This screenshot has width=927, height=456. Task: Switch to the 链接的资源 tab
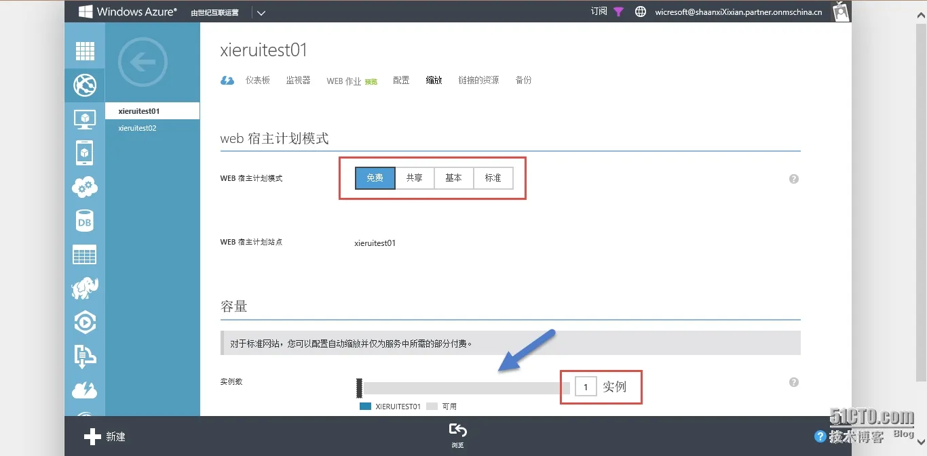point(478,80)
